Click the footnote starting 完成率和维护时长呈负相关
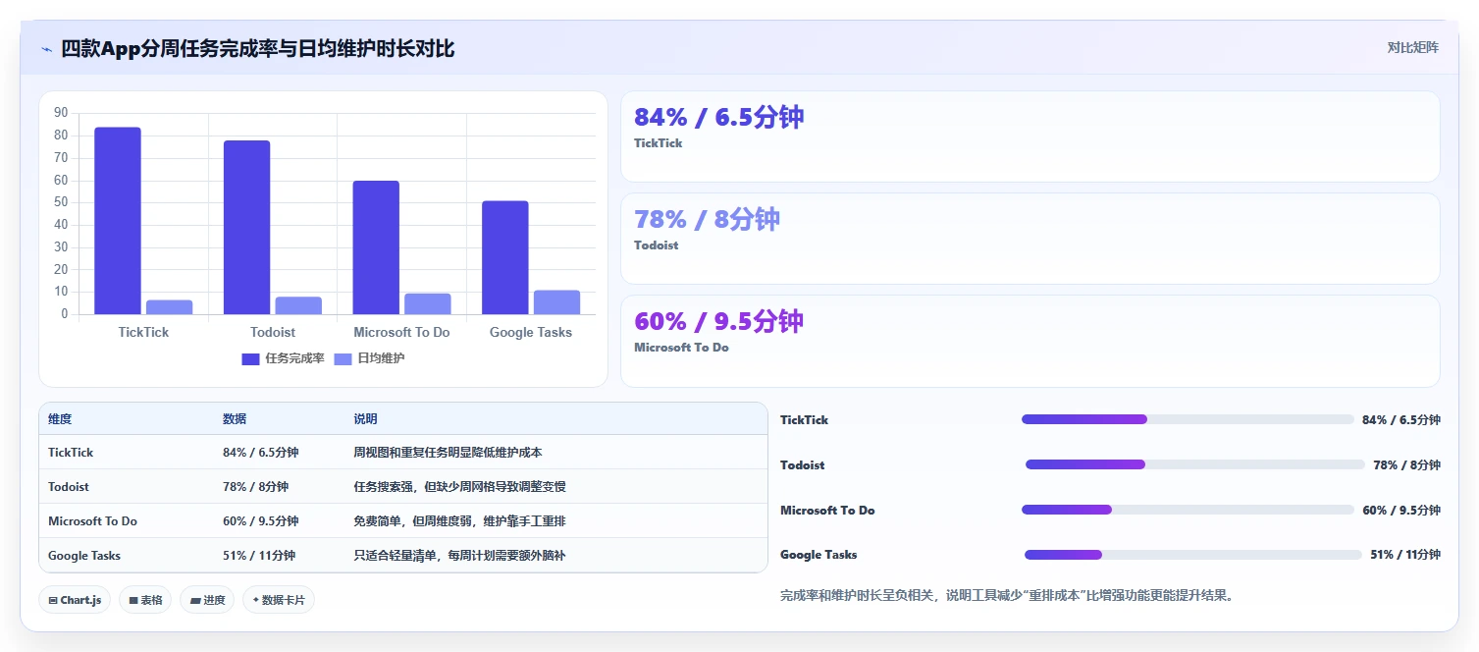Viewport: 1479px width, 652px height. pyautogui.click(x=1007, y=595)
